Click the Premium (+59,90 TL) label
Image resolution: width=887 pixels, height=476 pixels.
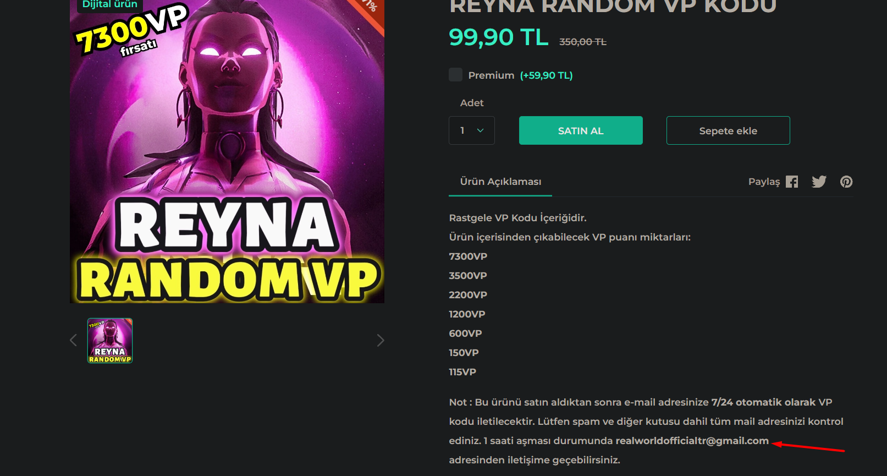520,75
